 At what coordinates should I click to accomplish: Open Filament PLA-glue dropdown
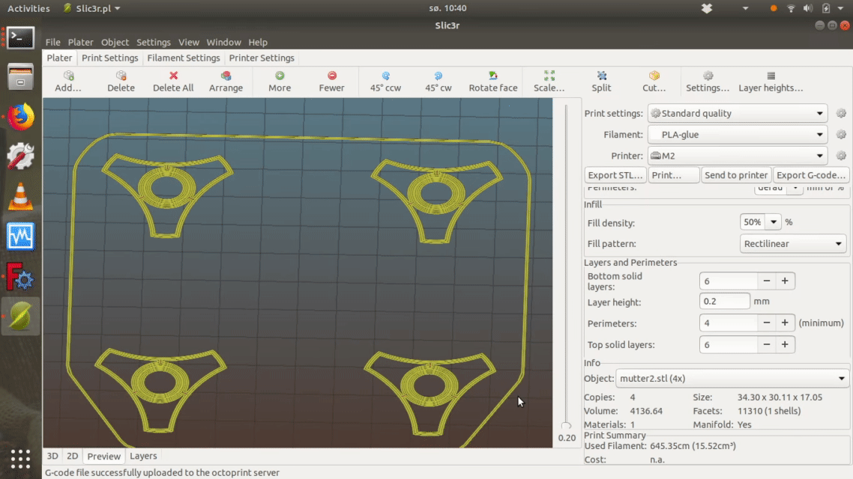pos(737,134)
